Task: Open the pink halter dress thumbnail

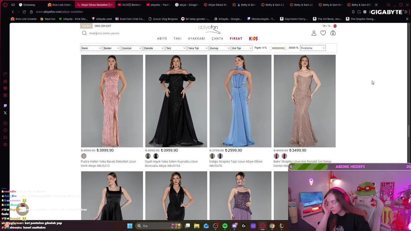Action: click(x=112, y=101)
